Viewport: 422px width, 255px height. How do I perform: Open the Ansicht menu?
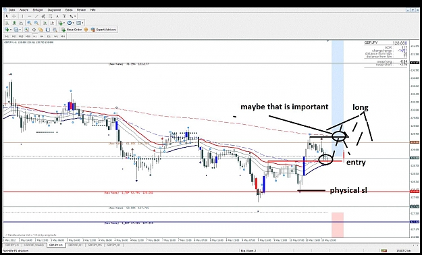click(x=24, y=10)
